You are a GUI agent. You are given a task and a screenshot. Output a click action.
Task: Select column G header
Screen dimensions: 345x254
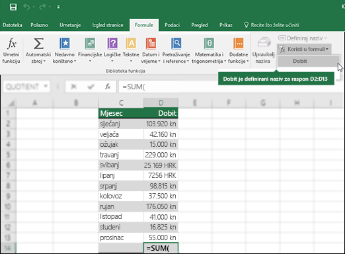262,103
